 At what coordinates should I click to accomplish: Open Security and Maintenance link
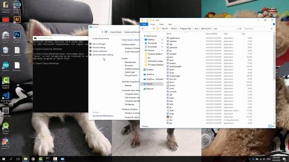(x=103, y=116)
